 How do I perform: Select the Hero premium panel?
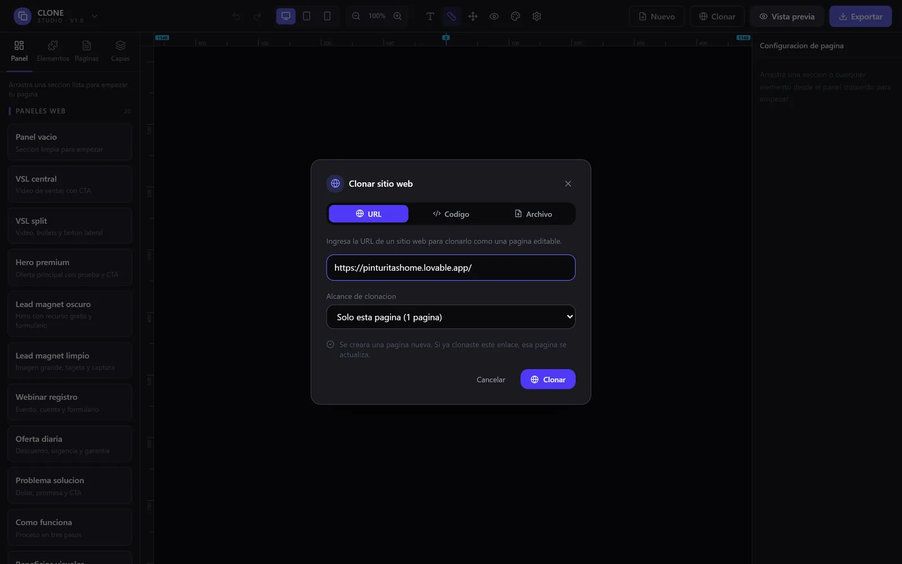click(x=70, y=267)
